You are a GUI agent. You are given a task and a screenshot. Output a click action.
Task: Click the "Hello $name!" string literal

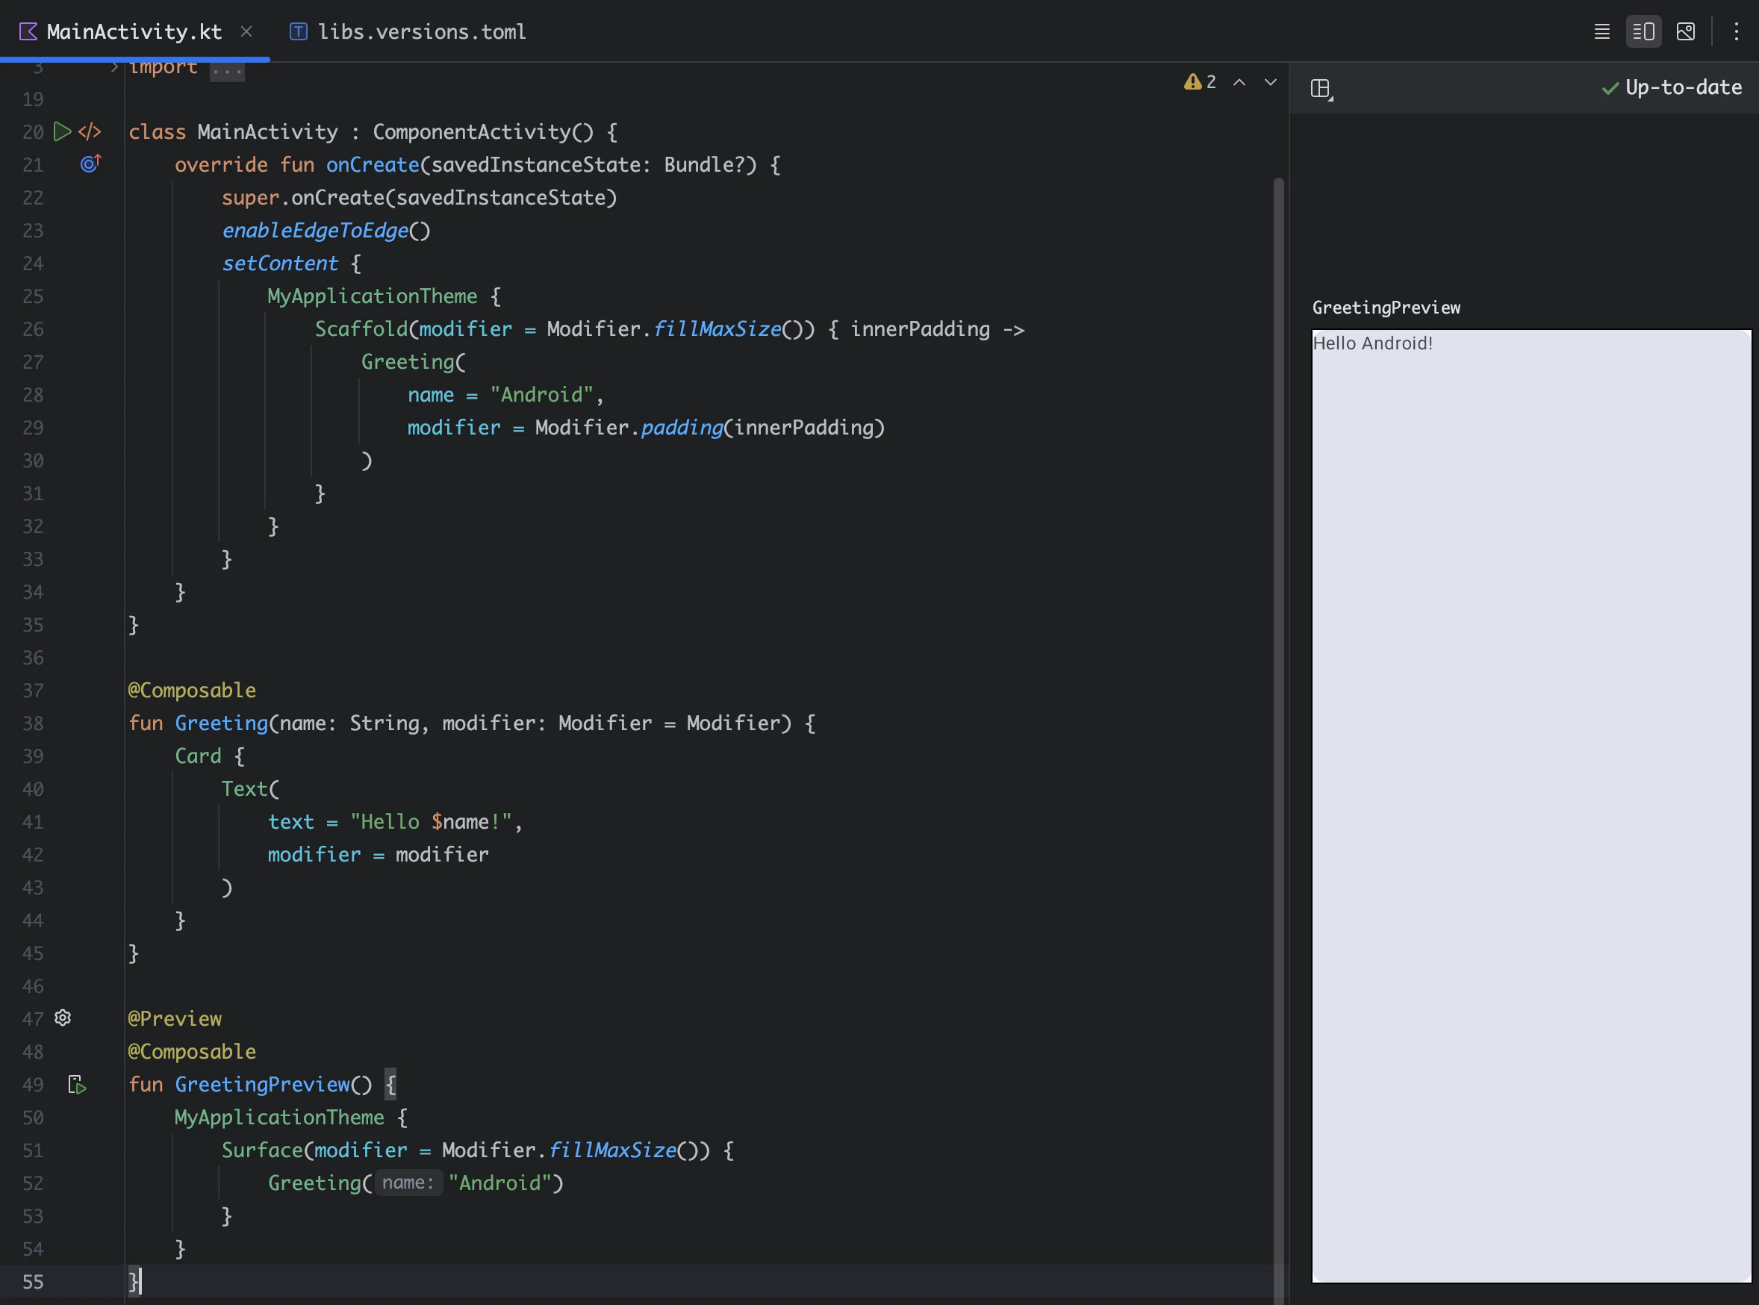(x=432, y=821)
